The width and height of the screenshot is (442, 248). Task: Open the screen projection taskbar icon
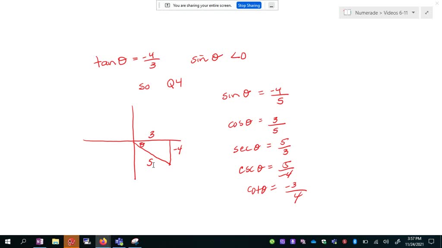[86, 242]
